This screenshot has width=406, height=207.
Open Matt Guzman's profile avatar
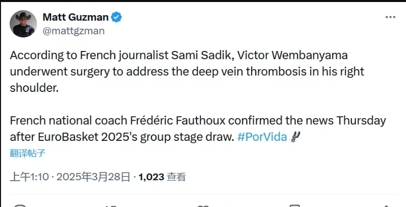pyautogui.click(x=23, y=24)
